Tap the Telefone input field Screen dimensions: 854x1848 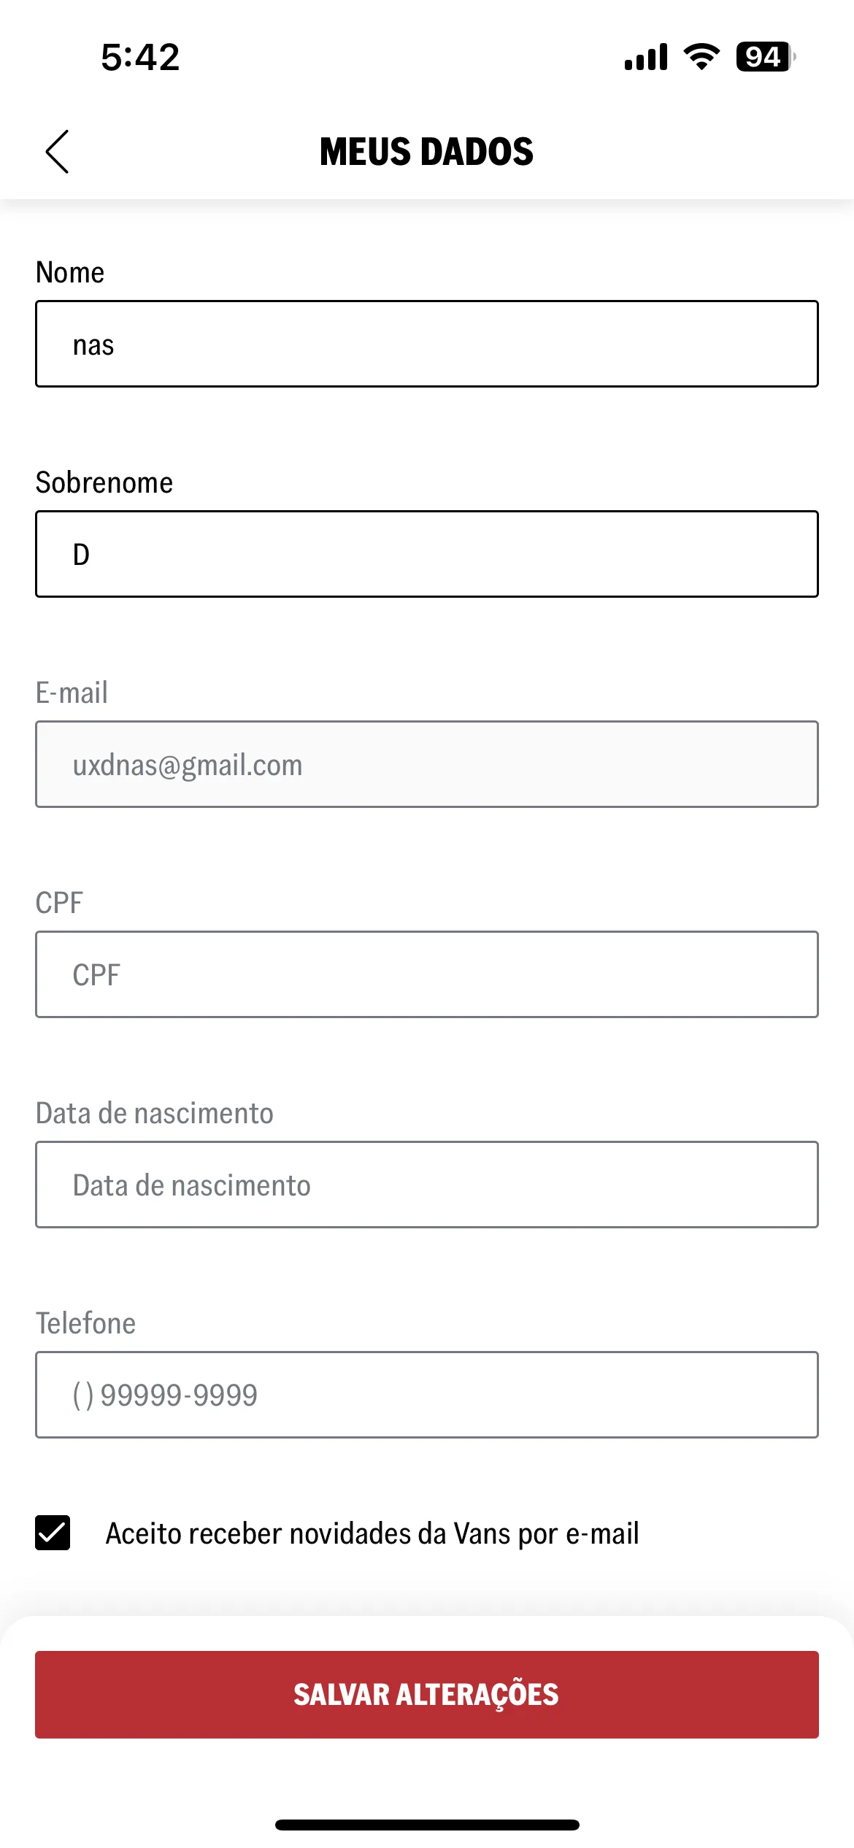point(427,1395)
